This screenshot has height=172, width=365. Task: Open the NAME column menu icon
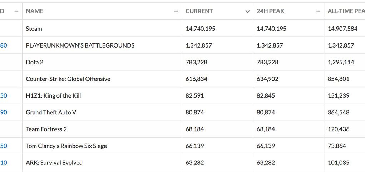[176, 11]
